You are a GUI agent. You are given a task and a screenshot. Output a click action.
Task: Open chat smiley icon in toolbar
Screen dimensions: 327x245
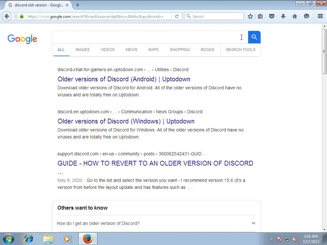(x=306, y=16)
